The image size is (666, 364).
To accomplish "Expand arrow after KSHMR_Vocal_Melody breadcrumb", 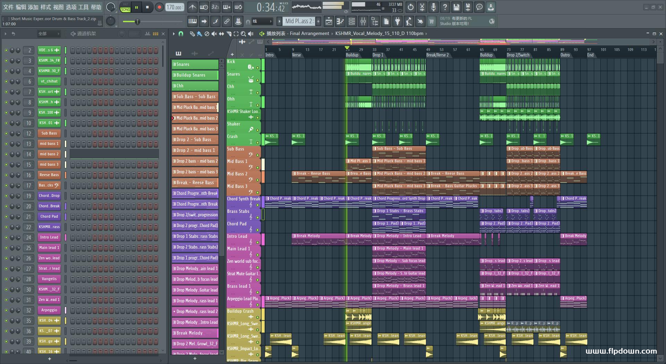I will (x=426, y=34).
